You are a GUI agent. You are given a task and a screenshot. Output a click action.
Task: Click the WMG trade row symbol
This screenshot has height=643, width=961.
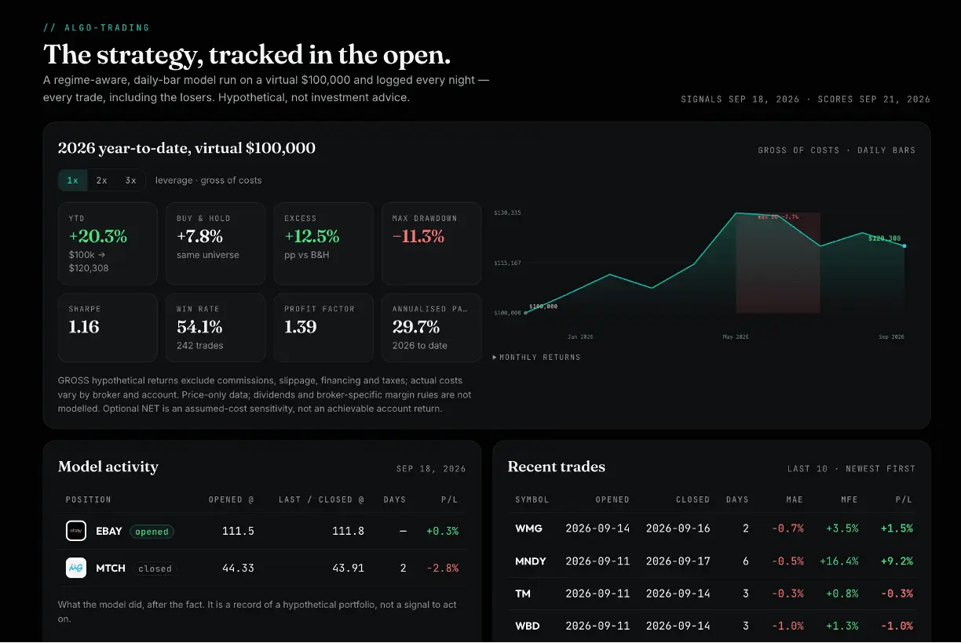(x=528, y=529)
